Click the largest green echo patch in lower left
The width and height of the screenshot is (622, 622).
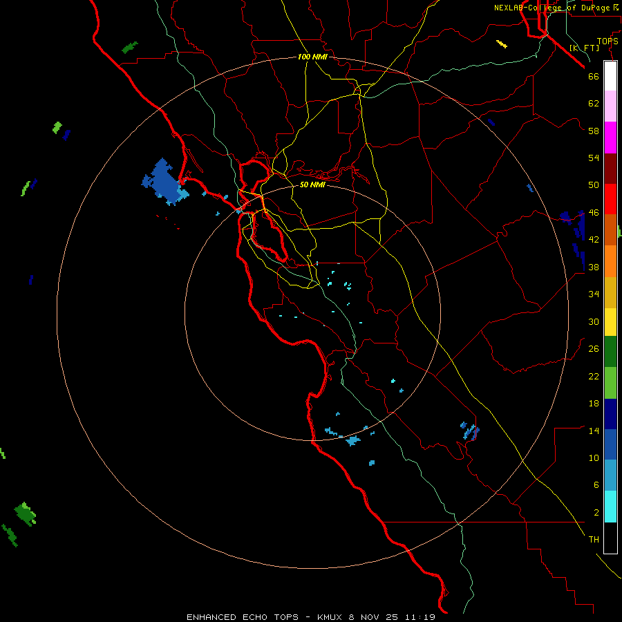point(26,513)
